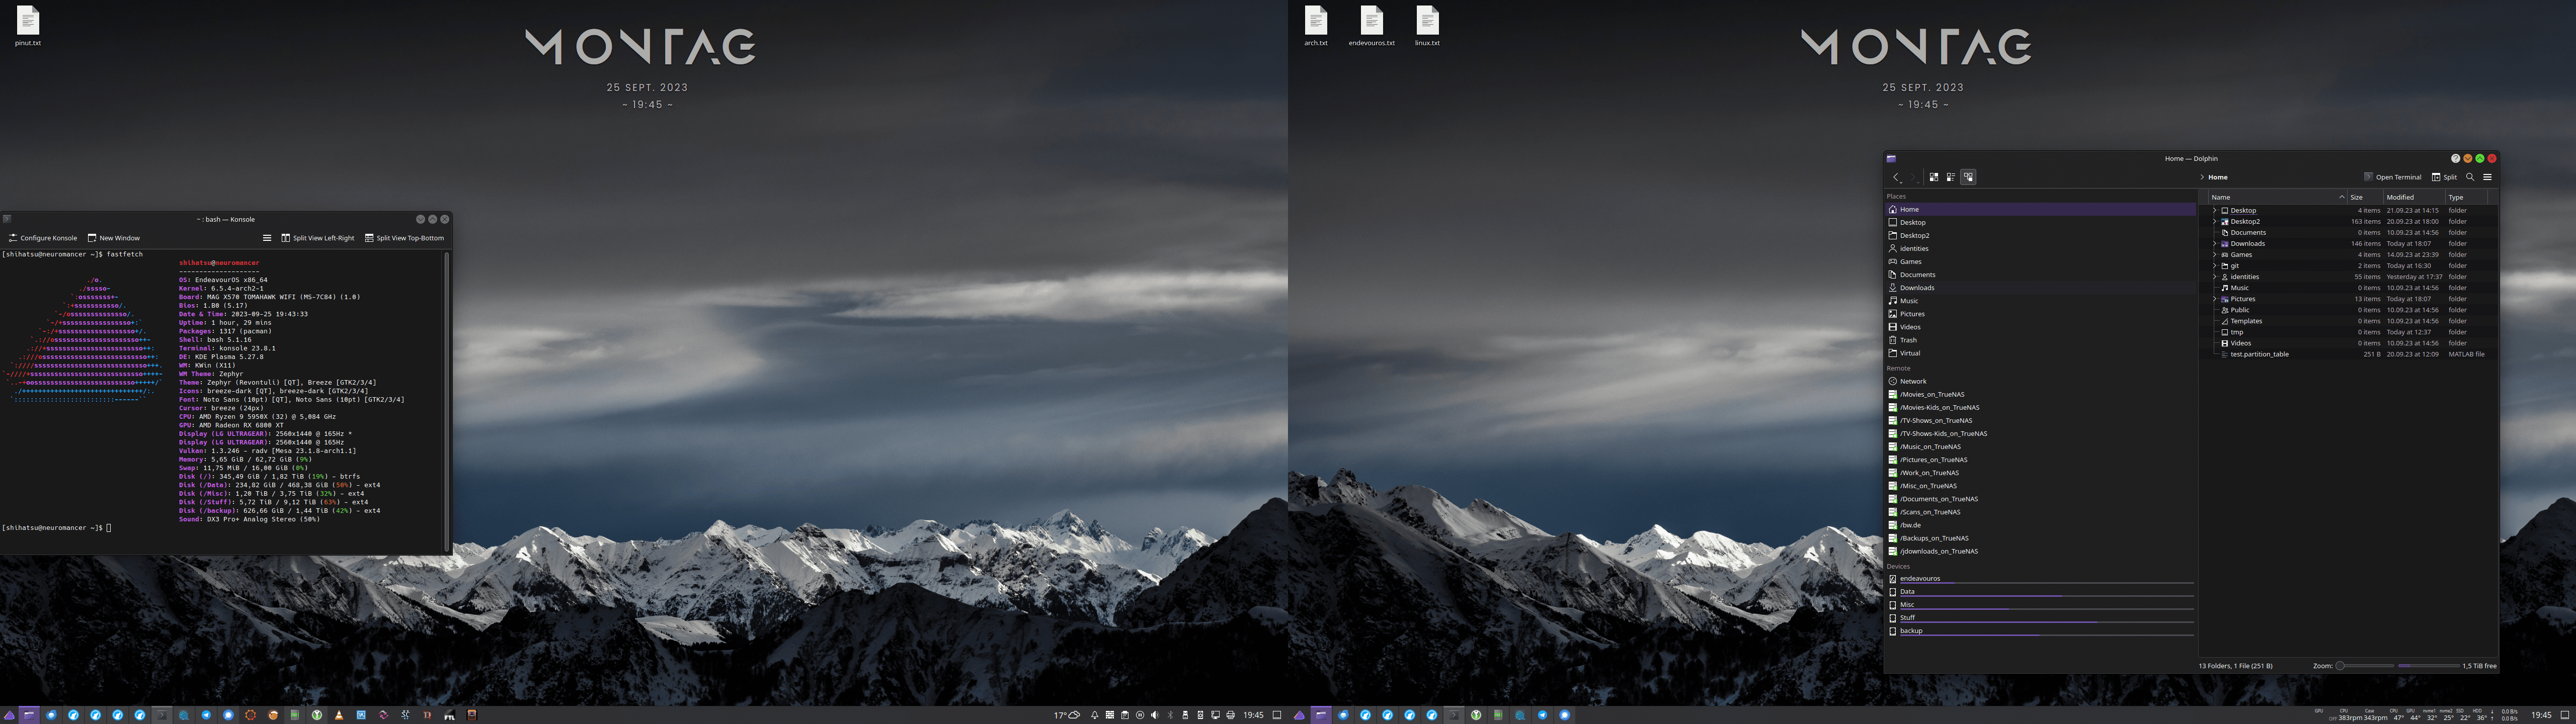Open Trash in the Dolphin Places panel

pyautogui.click(x=2040, y=340)
